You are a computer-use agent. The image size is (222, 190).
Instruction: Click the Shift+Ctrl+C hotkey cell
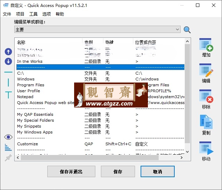coord(118,144)
